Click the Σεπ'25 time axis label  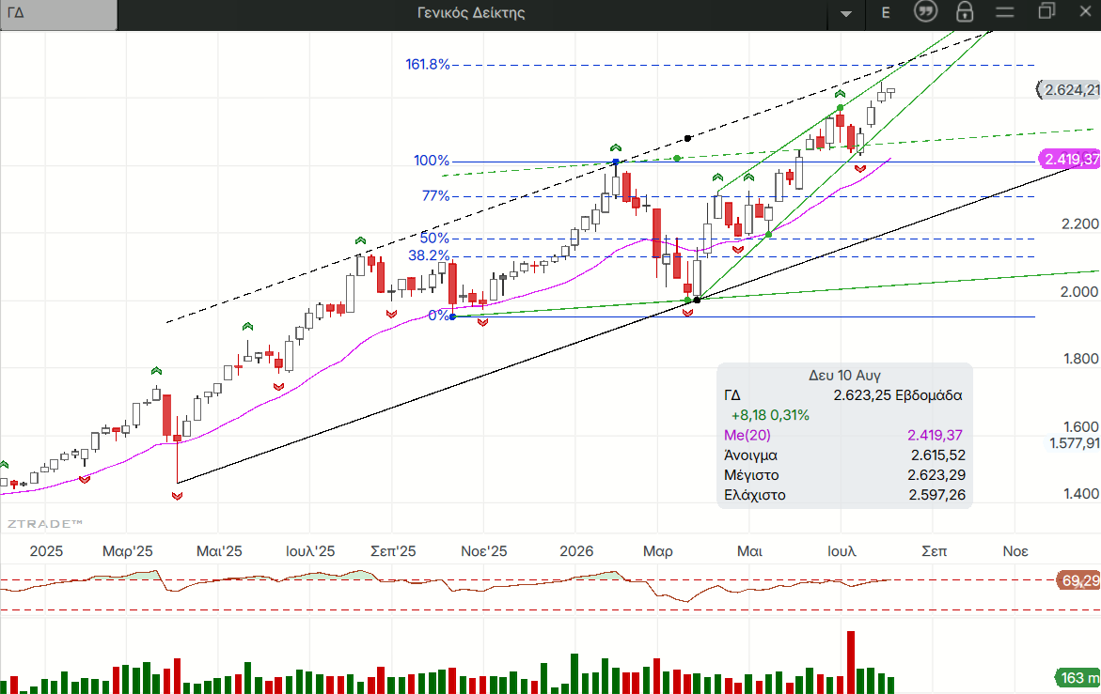click(393, 551)
